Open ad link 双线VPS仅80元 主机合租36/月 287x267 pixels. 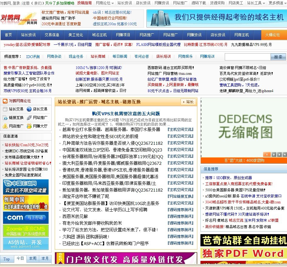27,91
